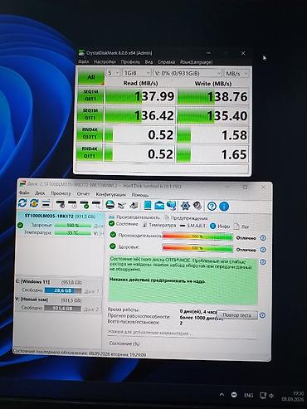
Task: Open settings with the blue gear icon
Action: (185, 206)
